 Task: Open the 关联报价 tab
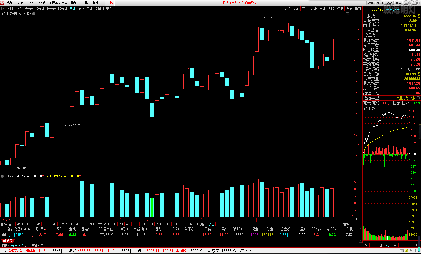(x=17, y=245)
